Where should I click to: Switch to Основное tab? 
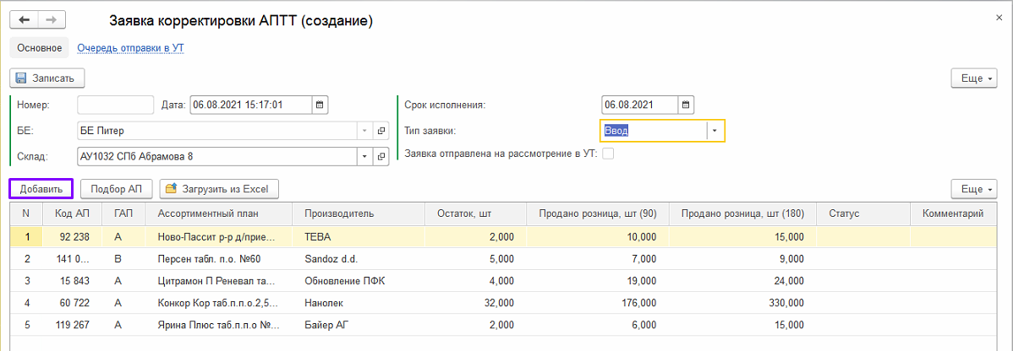coord(40,48)
